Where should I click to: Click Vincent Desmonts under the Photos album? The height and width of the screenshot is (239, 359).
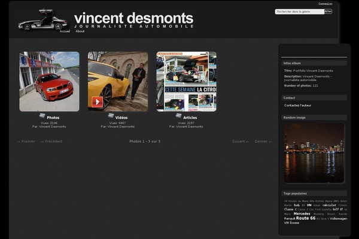pyautogui.click(x=53, y=127)
